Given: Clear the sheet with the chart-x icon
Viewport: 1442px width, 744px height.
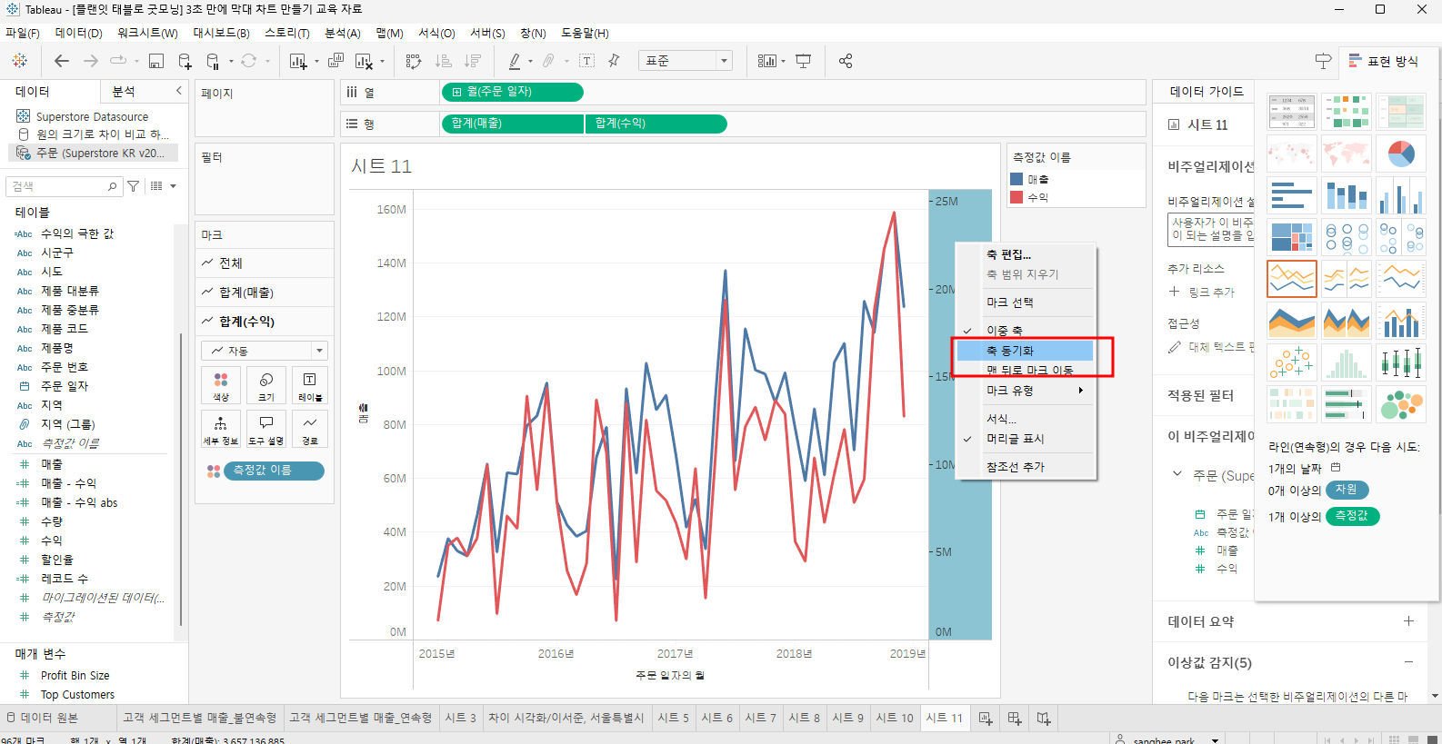Looking at the screenshot, I should pos(364,61).
